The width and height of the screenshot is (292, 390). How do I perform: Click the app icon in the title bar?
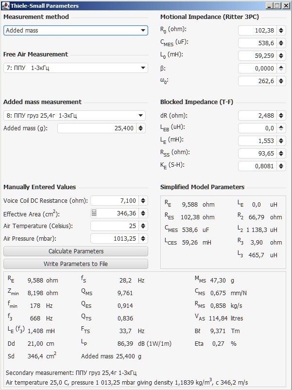pyautogui.click(x=5, y=6)
